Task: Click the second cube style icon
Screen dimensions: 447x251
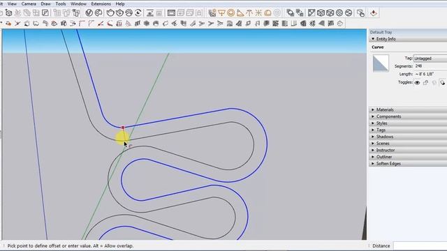Action: [x=330, y=13]
